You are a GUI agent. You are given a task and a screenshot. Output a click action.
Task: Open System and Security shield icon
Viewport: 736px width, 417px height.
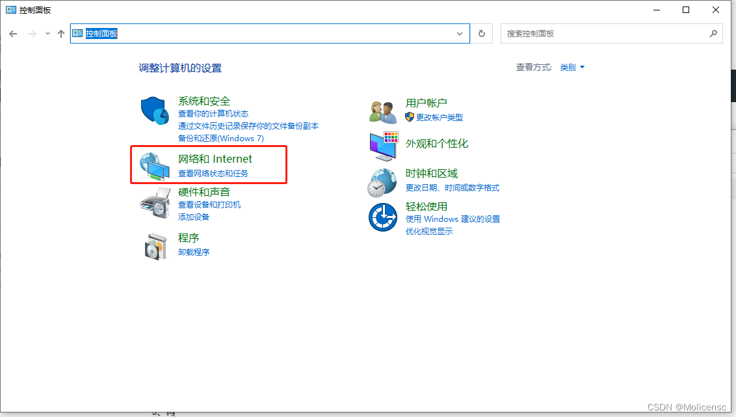(x=155, y=111)
